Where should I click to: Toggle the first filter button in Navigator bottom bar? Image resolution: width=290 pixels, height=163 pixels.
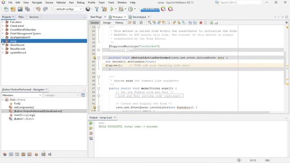[x=5, y=154]
